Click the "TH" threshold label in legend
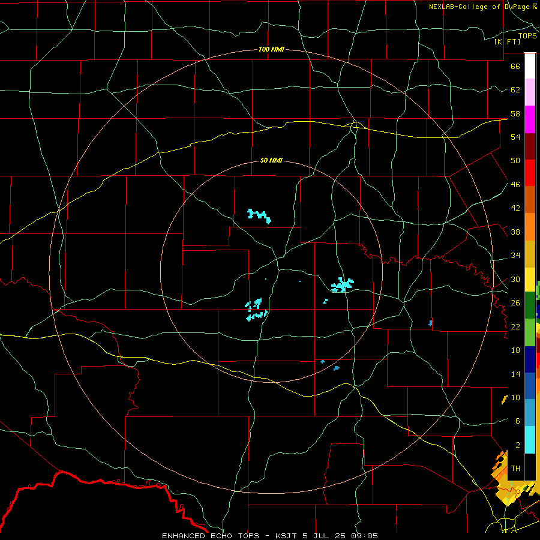This screenshot has height=540, width=540. pos(515,469)
